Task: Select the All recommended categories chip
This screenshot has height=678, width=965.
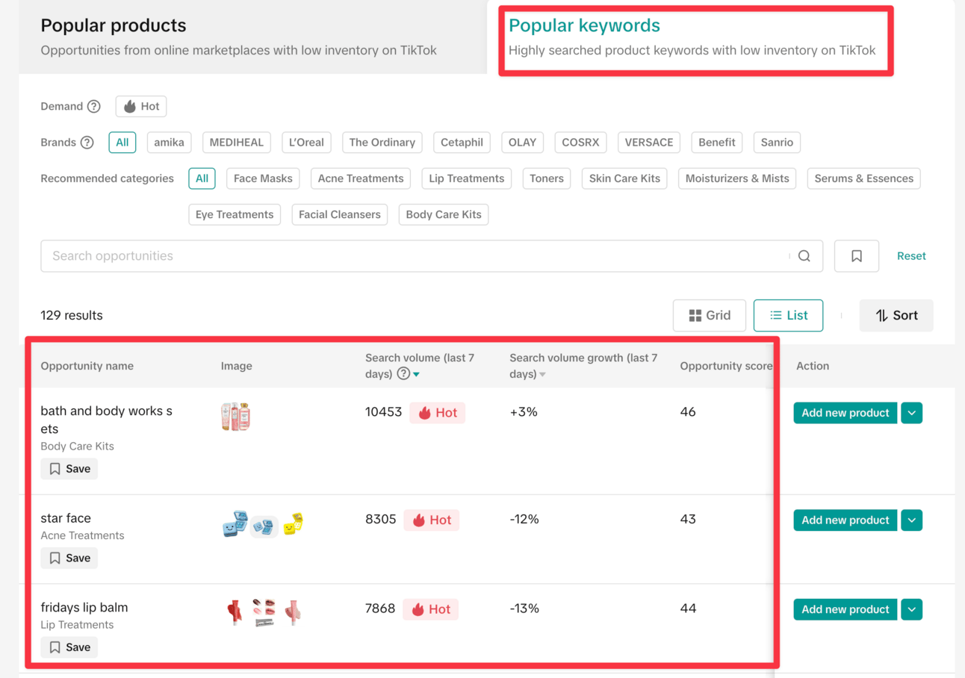Action: point(202,178)
